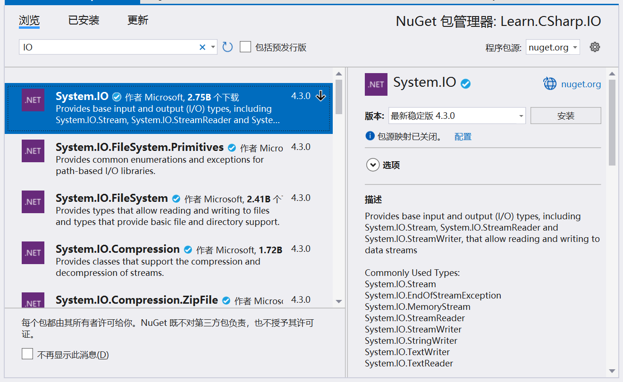This screenshot has height=382, width=623.
Task: Click verified badge next to System.IO list title
Action: [117, 97]
